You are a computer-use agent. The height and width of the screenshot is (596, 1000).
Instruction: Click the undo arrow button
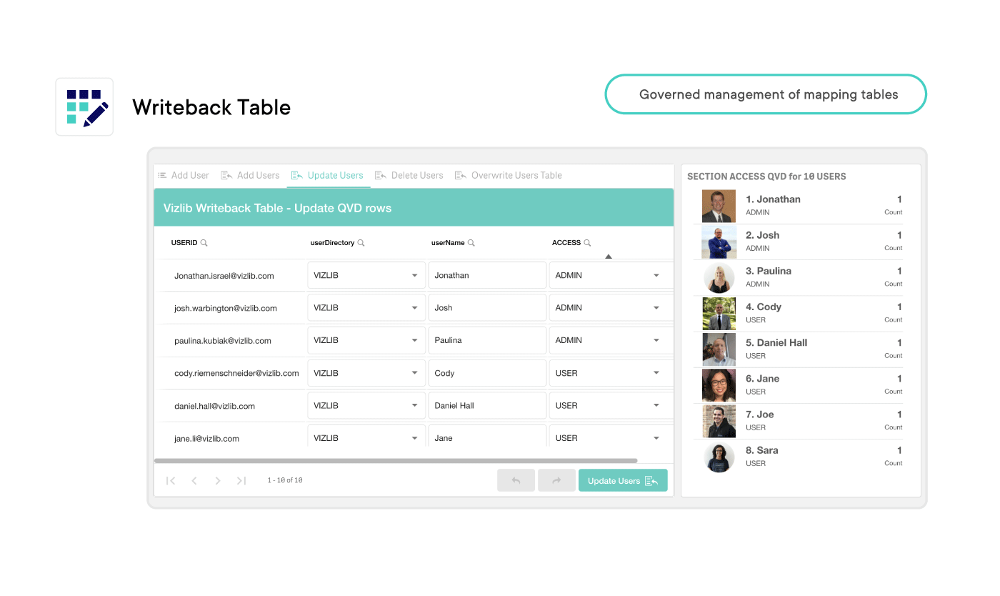coord(516,481)
